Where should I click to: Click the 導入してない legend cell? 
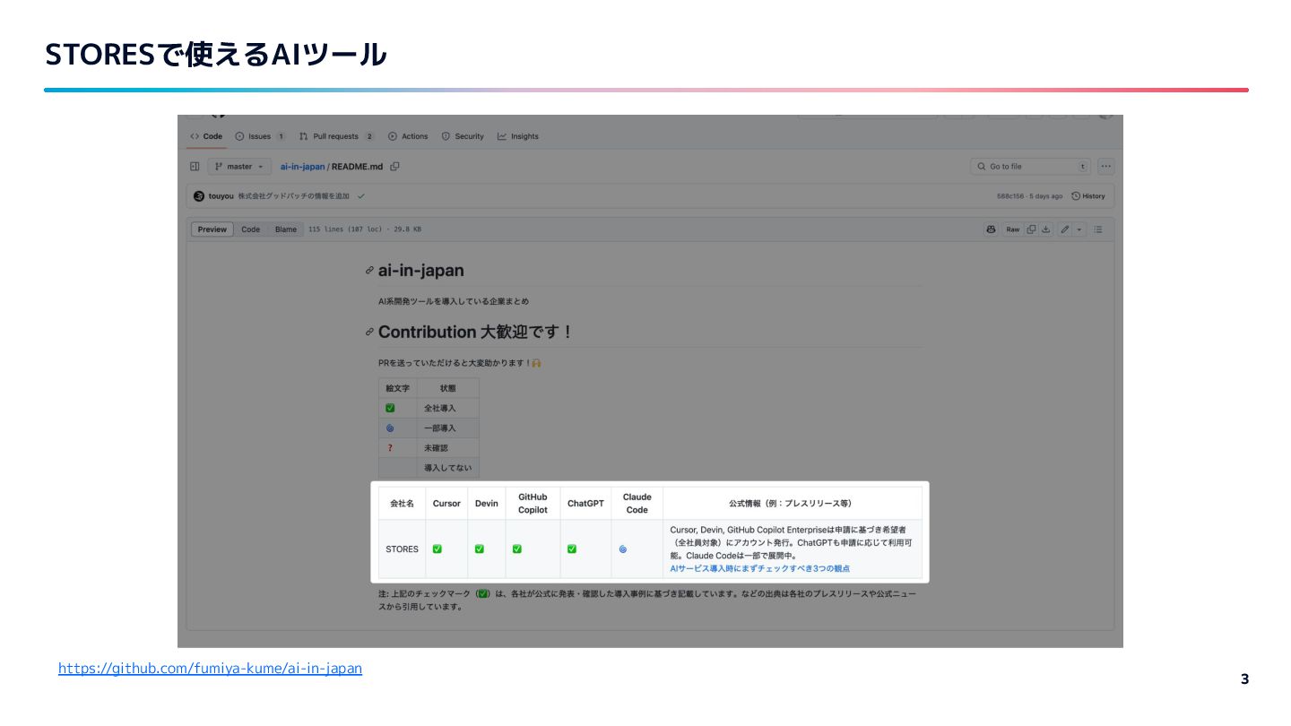[447, 468]
